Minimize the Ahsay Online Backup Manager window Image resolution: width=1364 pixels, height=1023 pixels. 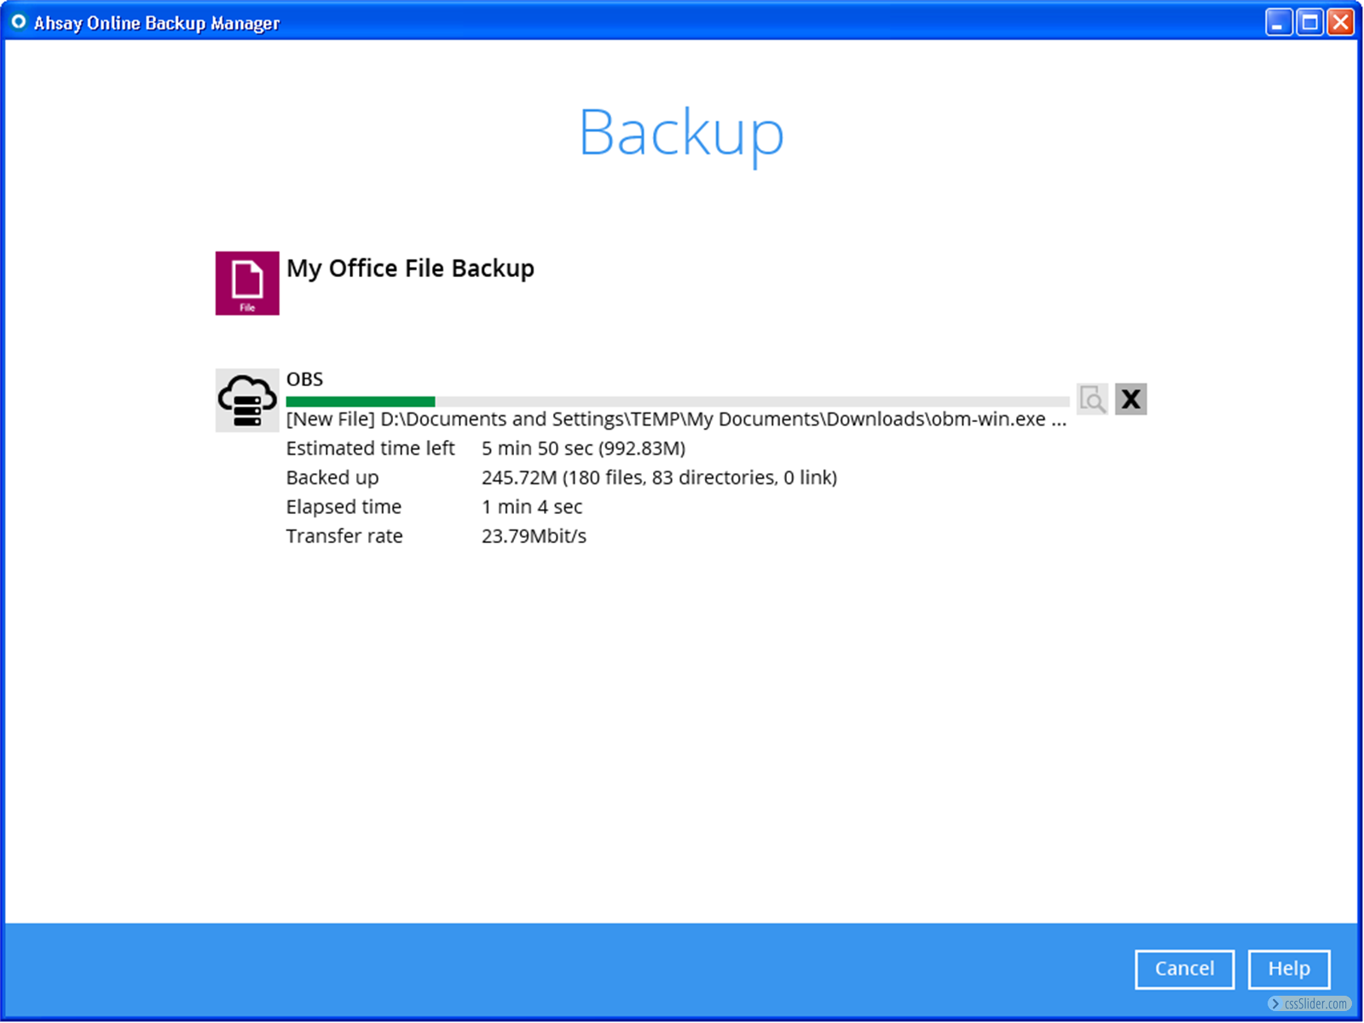pyautogui.click(x=1278, y=22)
